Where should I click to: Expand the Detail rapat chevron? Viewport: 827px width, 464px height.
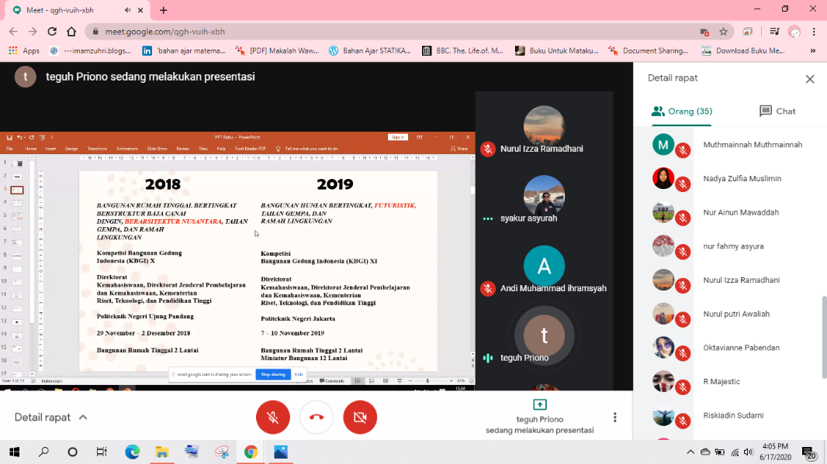click(83, 417)
